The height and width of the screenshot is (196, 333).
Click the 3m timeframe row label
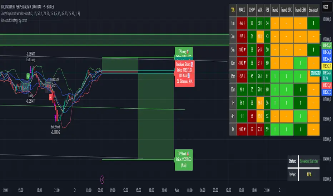click(233, 36)
